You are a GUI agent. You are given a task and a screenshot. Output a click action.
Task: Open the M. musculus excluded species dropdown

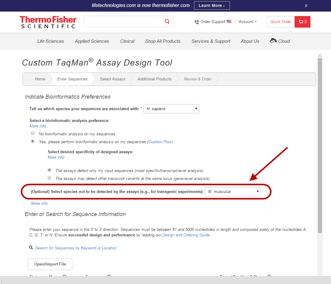pyautogui.click(x=233, y=191)
